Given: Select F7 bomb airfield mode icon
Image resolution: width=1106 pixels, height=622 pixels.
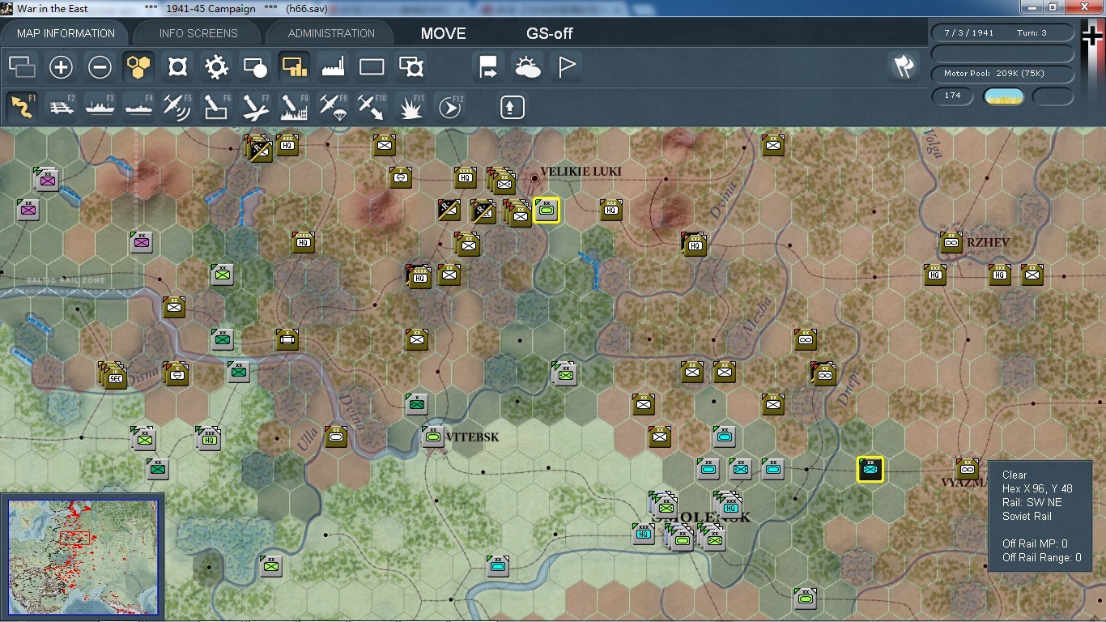Looking at the screenshot, I should coord(255,107).
